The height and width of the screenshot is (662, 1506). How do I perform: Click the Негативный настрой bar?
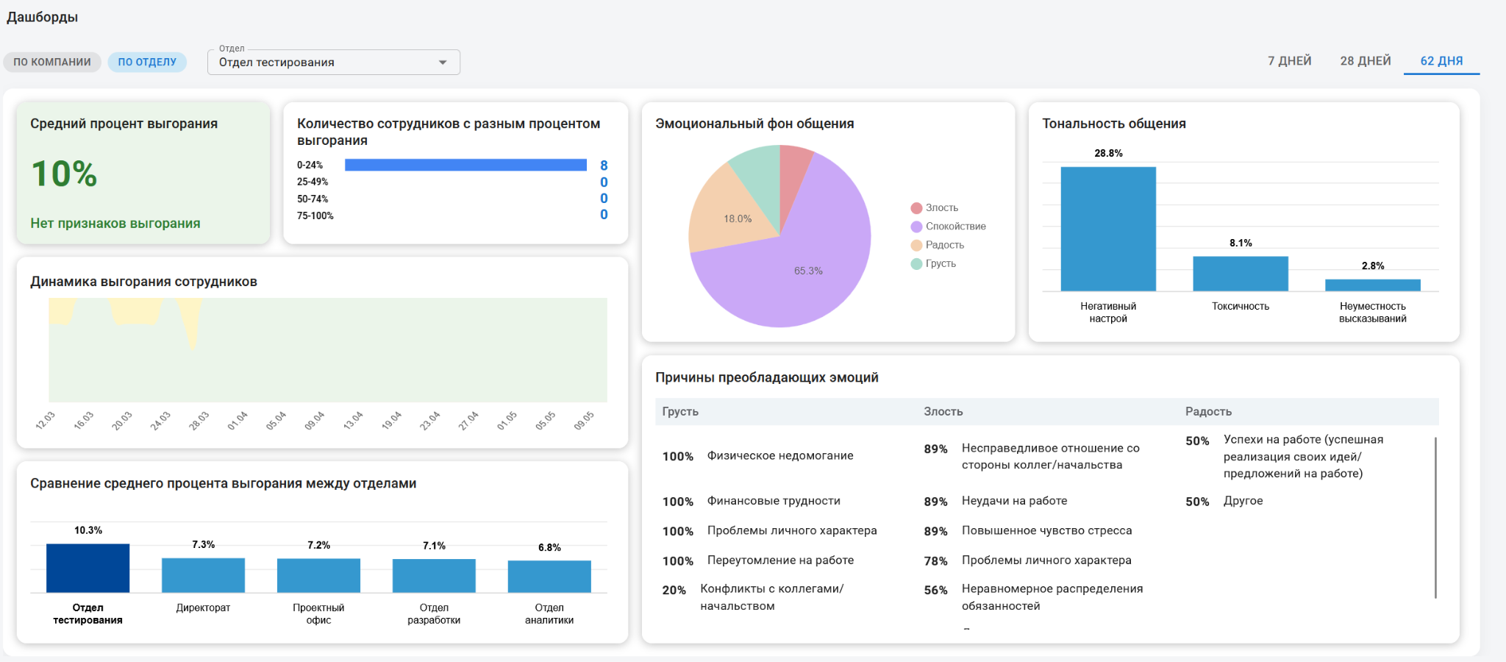tap(1108, 229)
